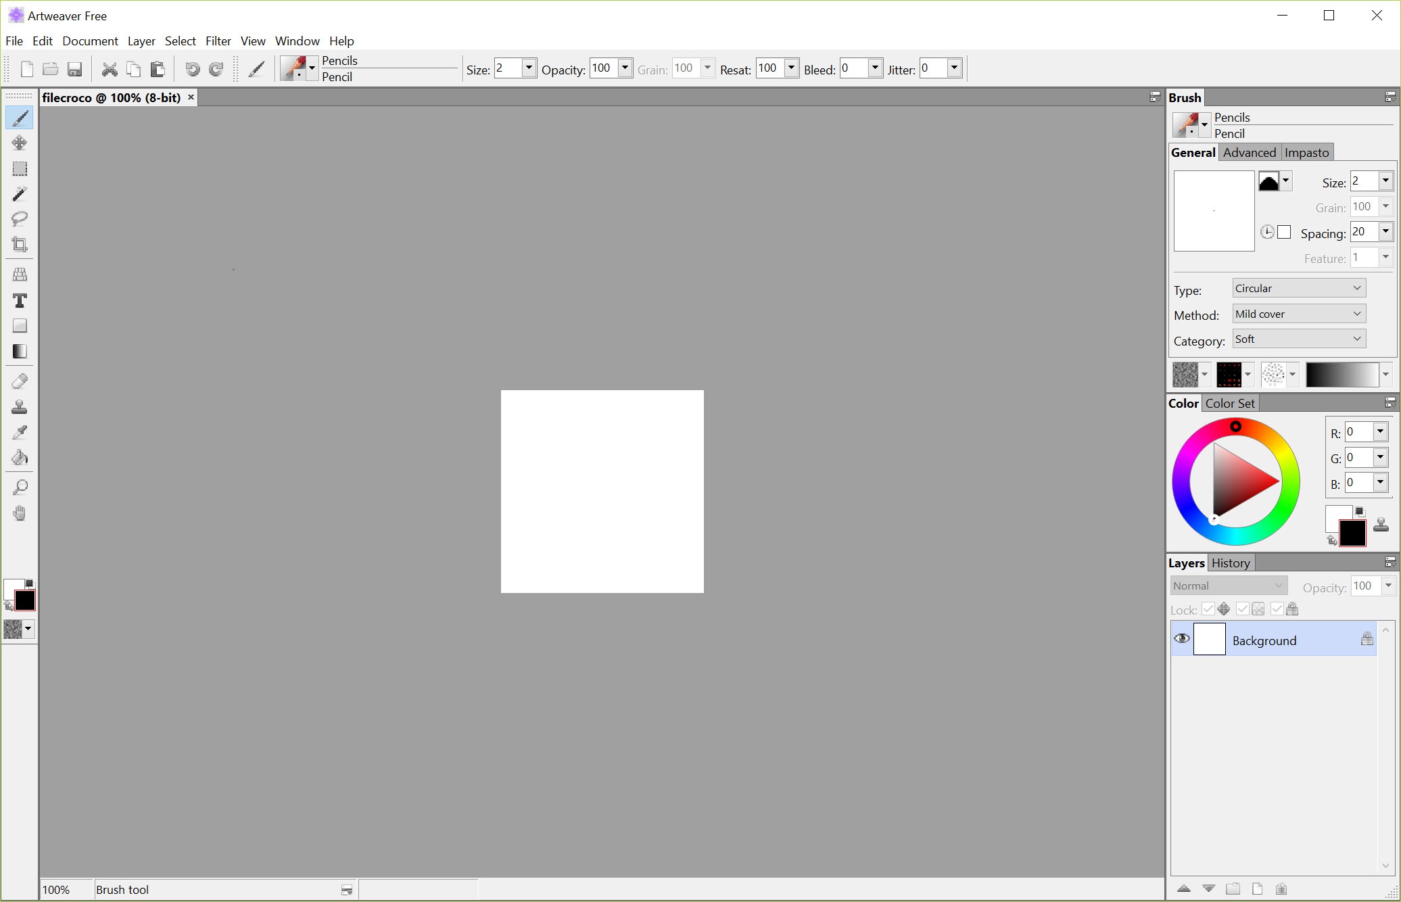Select the Move tool
Image resolution: width=1401 pixels, height=902 pixels.
click(x=20, y=143)
